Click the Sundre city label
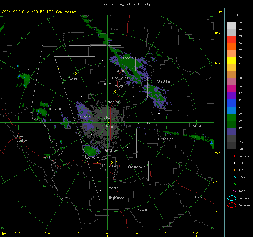 [x=85, y=117]
